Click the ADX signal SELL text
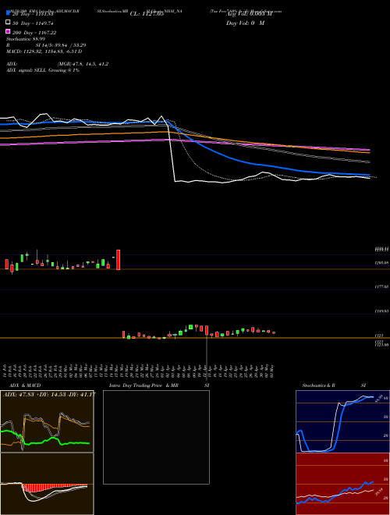This screenshot has width=390, height=515. (x=43, y=70)
